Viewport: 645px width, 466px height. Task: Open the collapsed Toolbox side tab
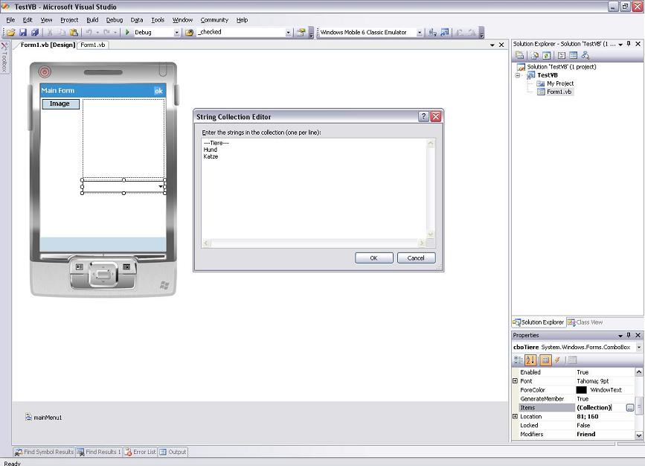[4, 58]
